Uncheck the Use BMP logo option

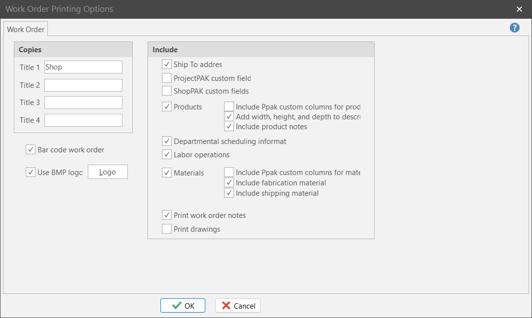[31, 172]
